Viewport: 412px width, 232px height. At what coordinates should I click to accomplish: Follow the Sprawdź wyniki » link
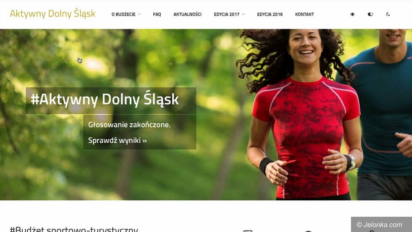(117, 140)
